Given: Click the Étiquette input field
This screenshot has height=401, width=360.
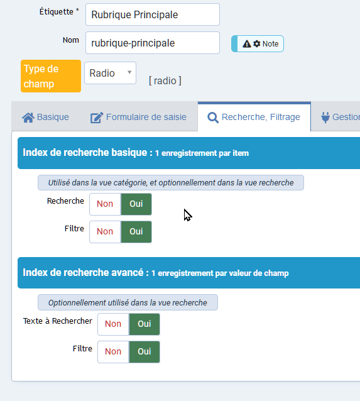Looking at the screenshot, I should (153, 14).
